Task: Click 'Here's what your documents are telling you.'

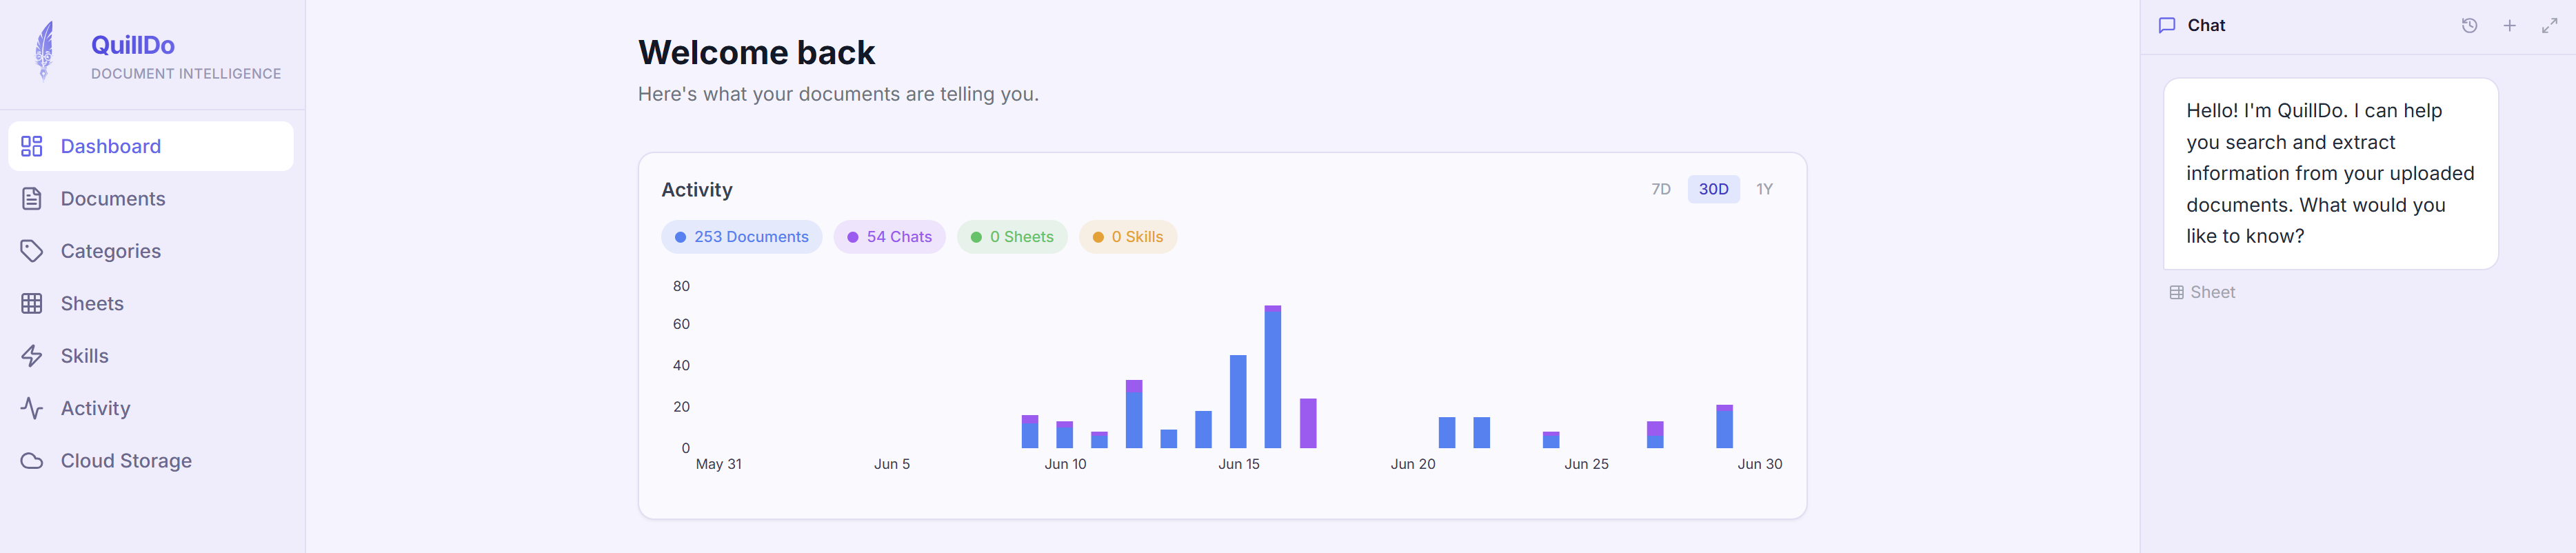Action: (x=838, y=94)
